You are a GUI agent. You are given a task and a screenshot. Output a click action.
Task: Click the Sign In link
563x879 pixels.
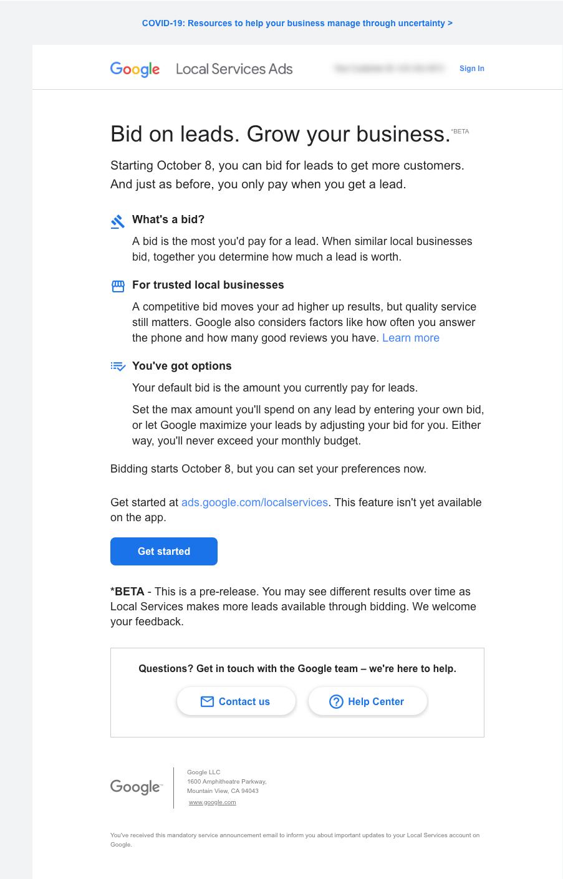[x=471, y=69]
